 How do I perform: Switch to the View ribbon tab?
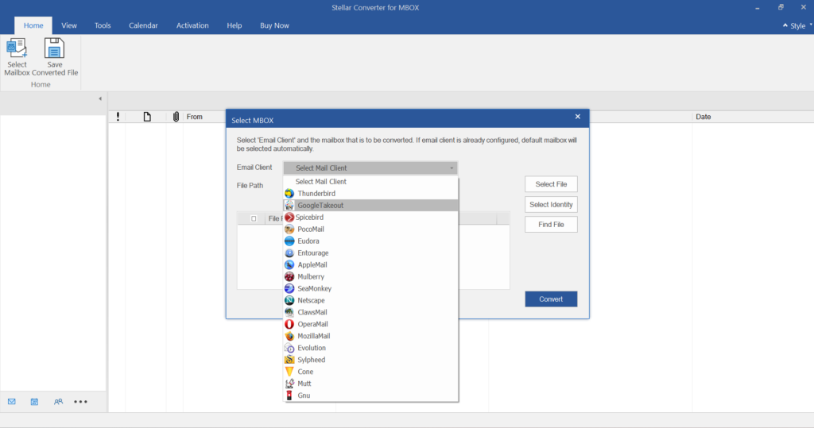(x=69, y=25)
